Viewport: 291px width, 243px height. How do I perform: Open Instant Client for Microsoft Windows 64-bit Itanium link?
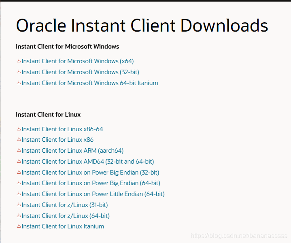click(x=90, y=83)
